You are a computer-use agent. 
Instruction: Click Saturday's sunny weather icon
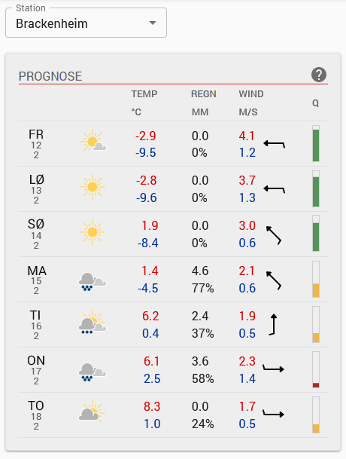pos(93,187)
